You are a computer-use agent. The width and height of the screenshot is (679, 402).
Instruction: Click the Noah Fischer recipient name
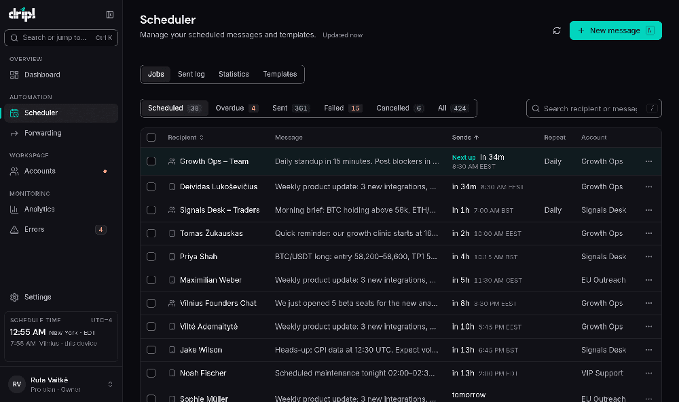point(203,373)
